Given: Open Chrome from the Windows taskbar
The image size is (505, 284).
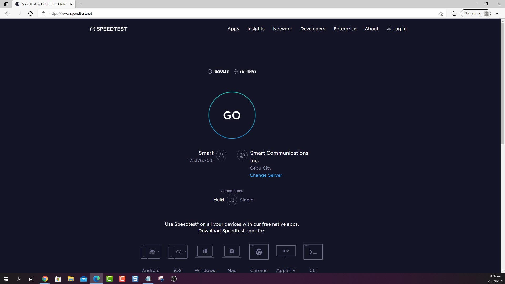Looking at the screenshot, I should pos(45,279).
